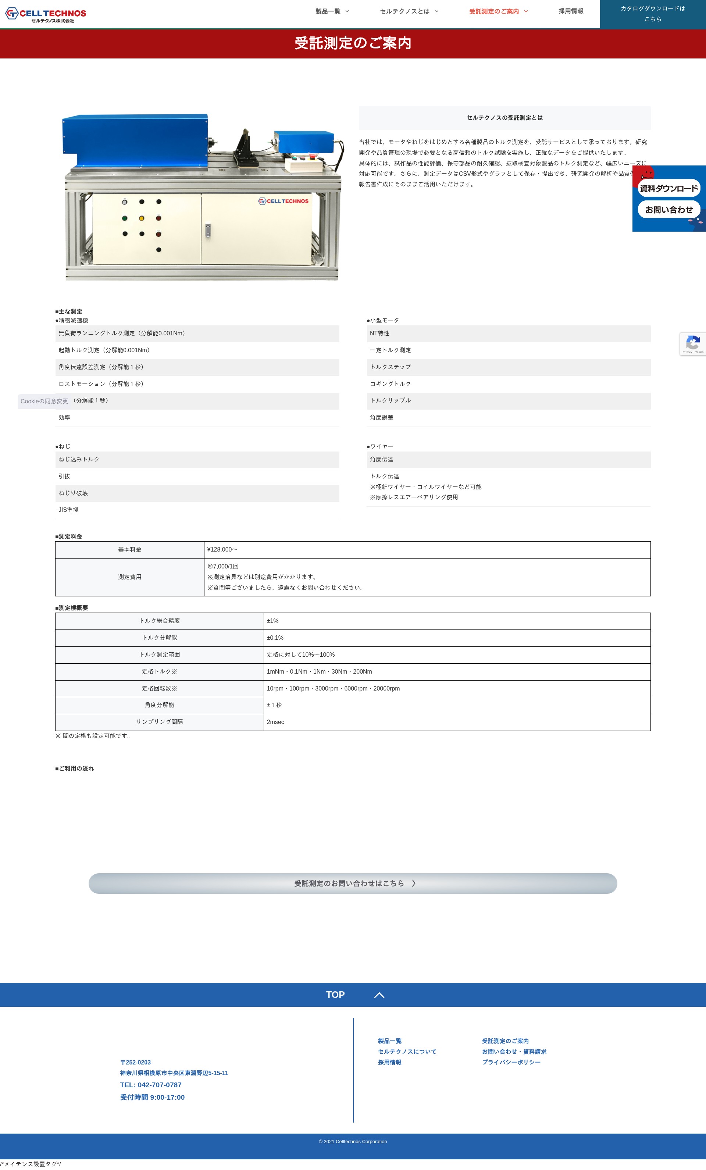Select the 角度伝達誤差測定 row
The width and height of the screenshot is (706, 1170).
197,367
